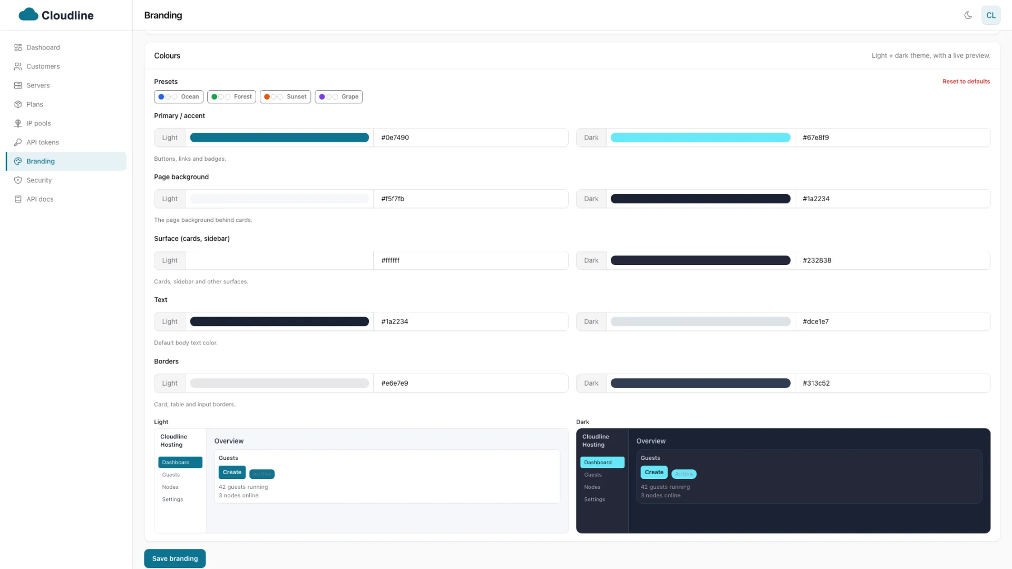Open Borders light colour swatch
The image size is (1012, 569).
279,383
